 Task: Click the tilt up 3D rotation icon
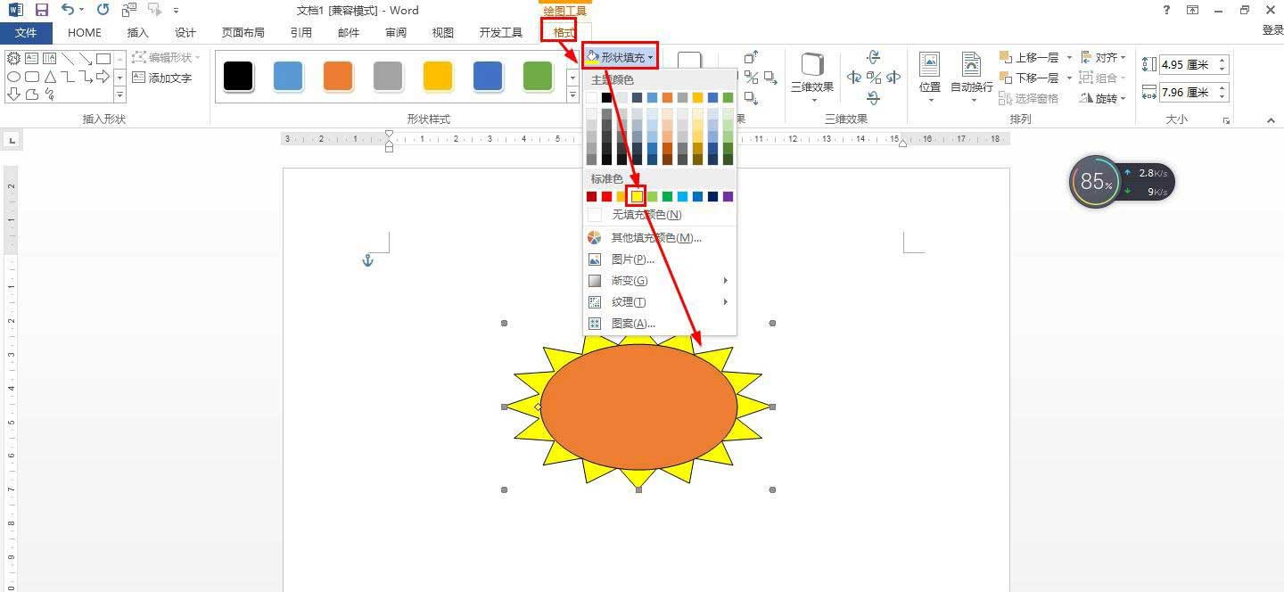point(873,58)
